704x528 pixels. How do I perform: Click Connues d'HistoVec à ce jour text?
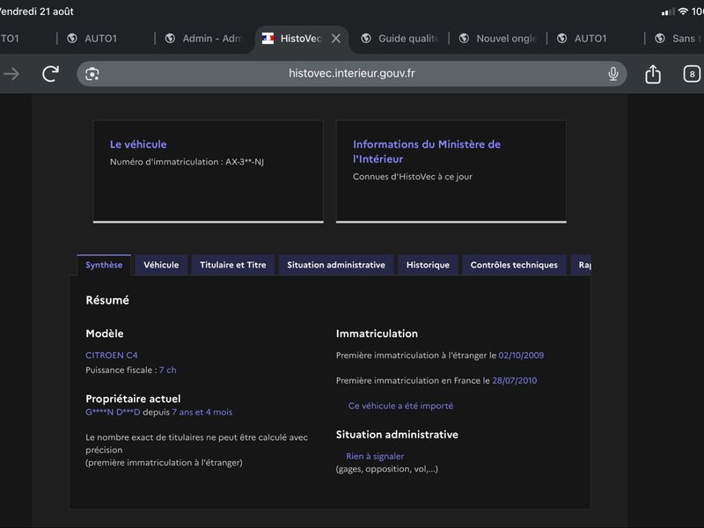[x=413, y=177]
